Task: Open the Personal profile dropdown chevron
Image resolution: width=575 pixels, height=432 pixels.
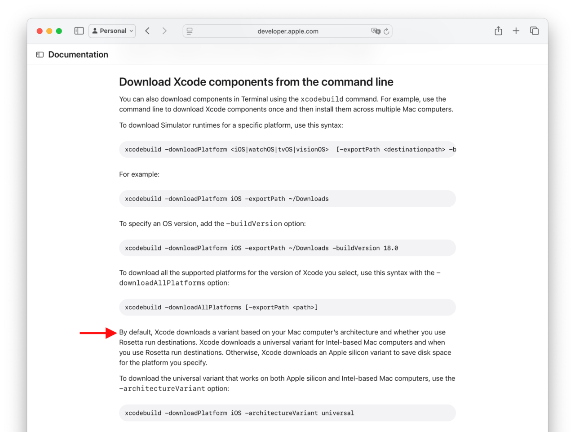Action: [x=130, y=31]
